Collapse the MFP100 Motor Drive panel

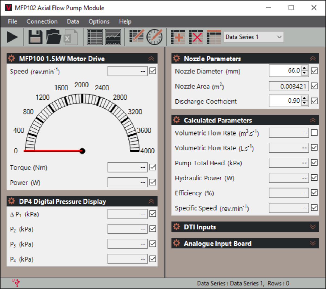pyautogui.click(x=151, y=59)
